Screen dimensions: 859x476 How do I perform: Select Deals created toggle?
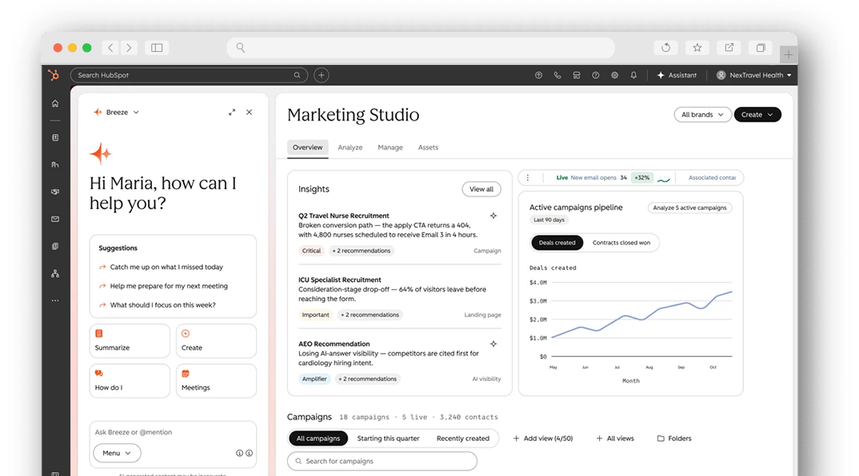pyautogui.click(x=557, y=242)
